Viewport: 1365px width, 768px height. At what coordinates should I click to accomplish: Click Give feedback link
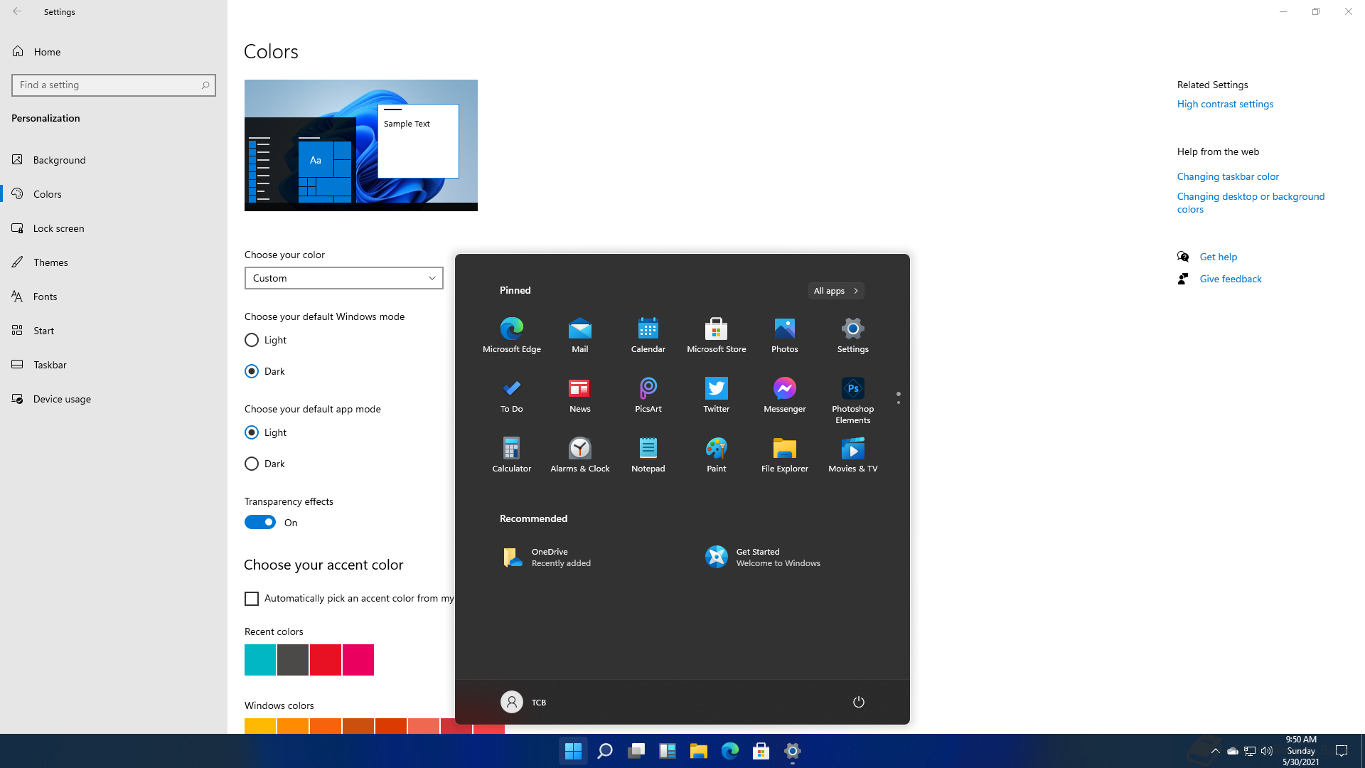[x=1231, y=279]
